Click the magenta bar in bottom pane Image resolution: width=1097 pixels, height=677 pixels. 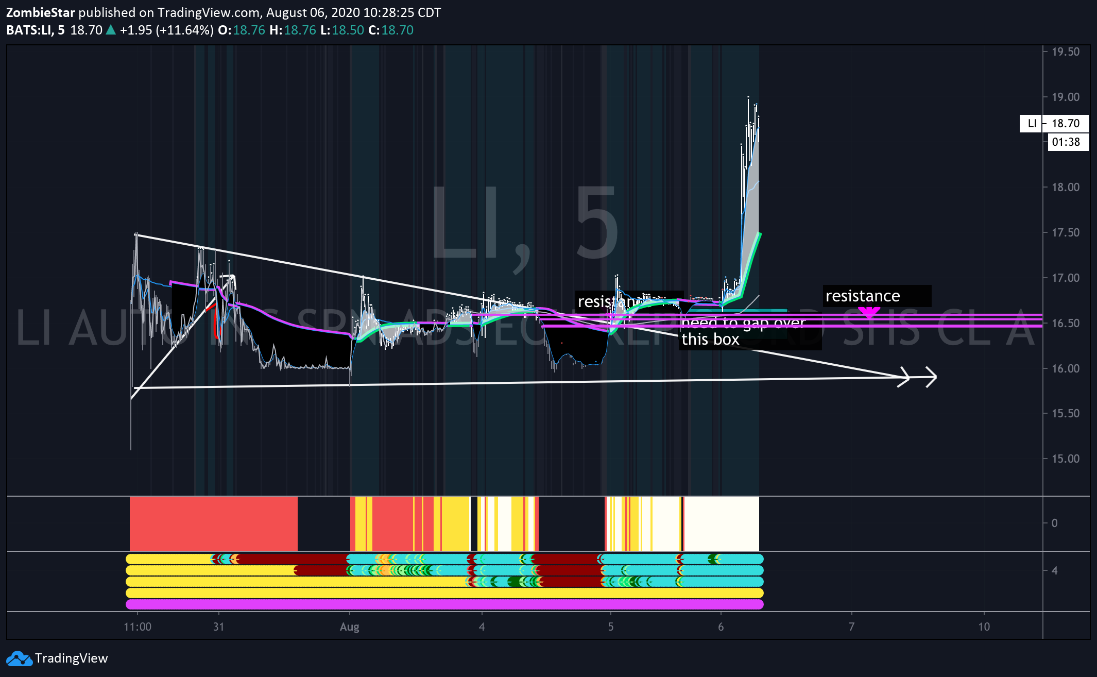click(444, 604)
